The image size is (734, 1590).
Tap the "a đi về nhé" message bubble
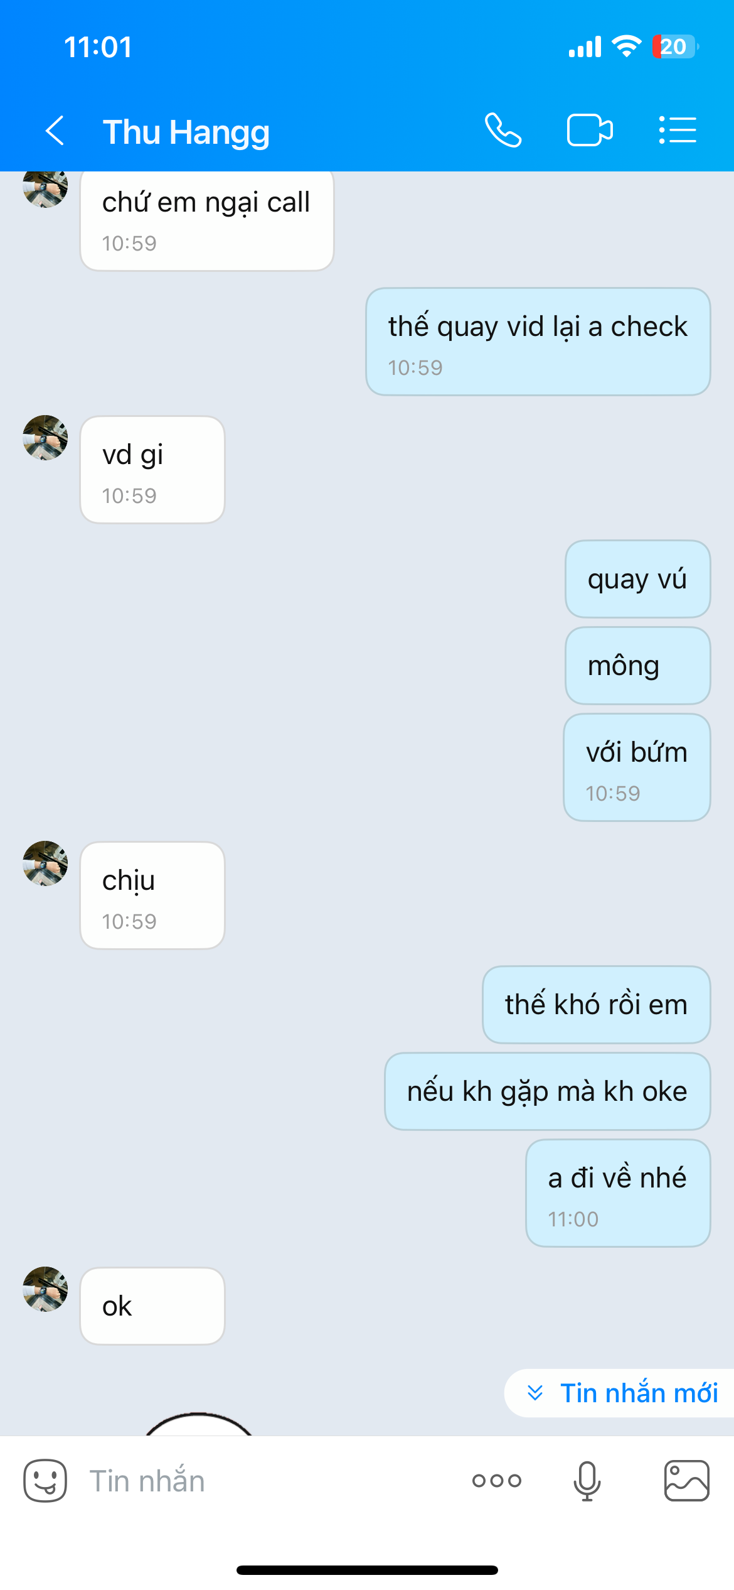click(618, 1193)
